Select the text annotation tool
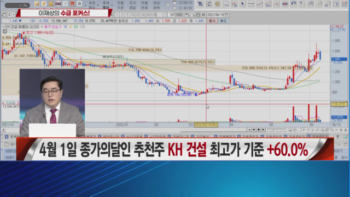350x197 pixels. [301, 4]
